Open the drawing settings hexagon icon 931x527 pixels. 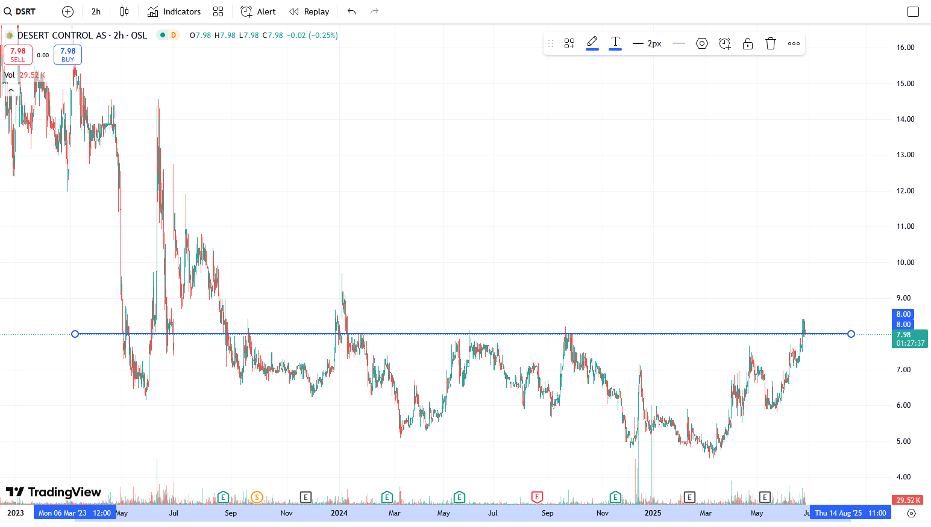[702, 43]
